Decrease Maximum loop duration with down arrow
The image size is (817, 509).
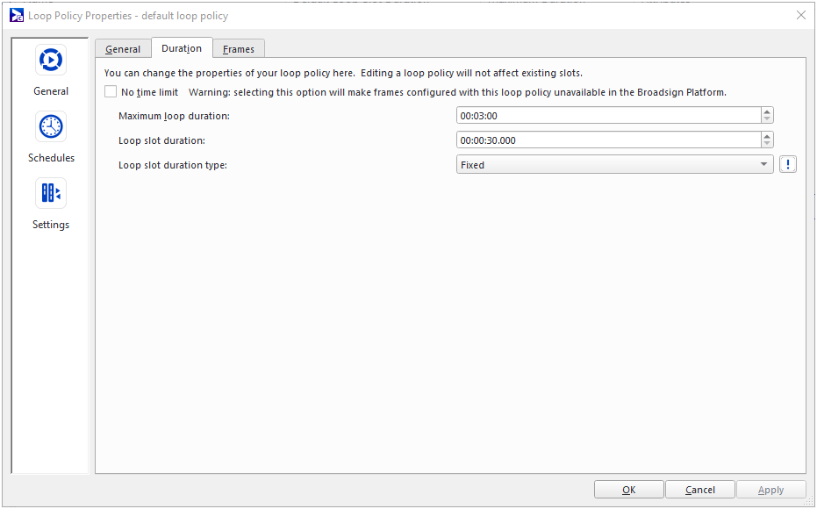[767, 119]
